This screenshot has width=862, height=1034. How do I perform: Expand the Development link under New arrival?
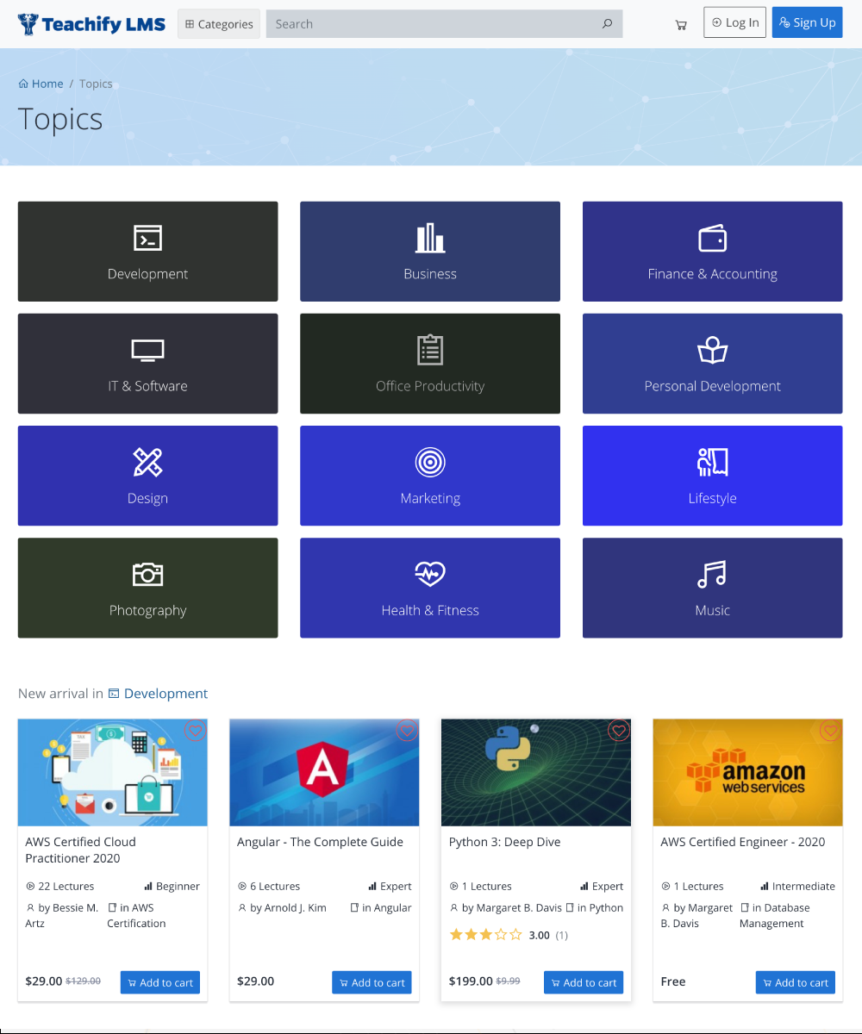coord(166,693)
